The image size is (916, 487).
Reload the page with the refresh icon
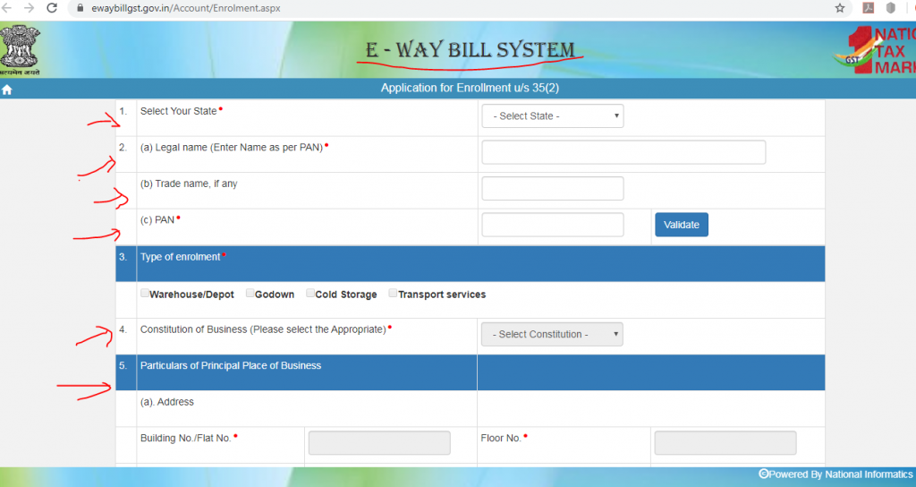click(51, 8)
